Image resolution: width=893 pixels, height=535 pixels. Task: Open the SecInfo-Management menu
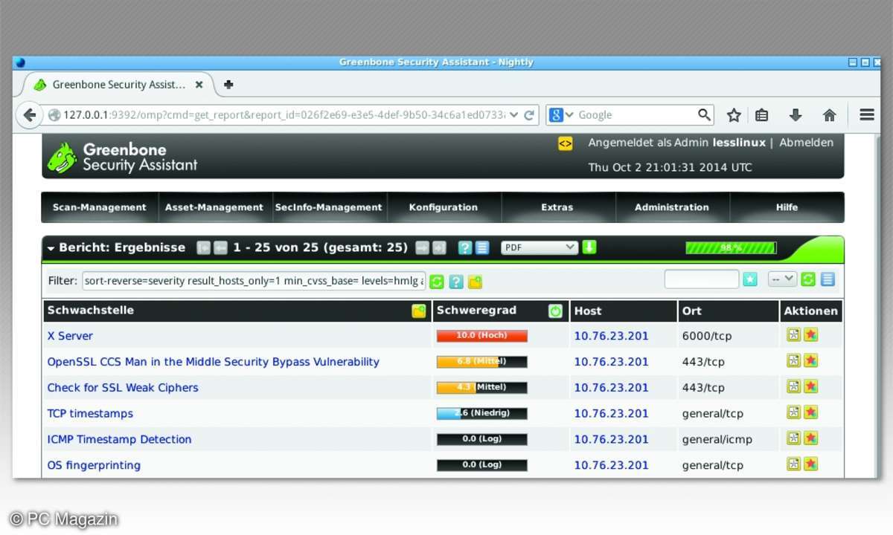pyautogui.click(x=329, y=207)
